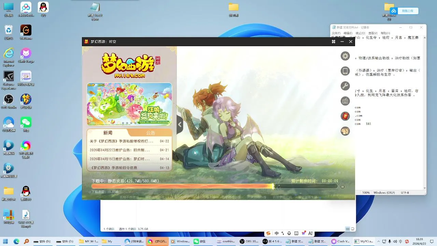The height and width of the screenshot is (246, 437).
Task: Open the MP3 file desktop icon
Action: coord(26,218)
